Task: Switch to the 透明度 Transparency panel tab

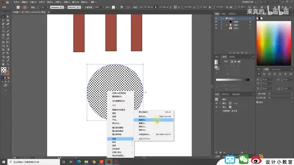Action: pyautogui.click(x=232, y=57)
